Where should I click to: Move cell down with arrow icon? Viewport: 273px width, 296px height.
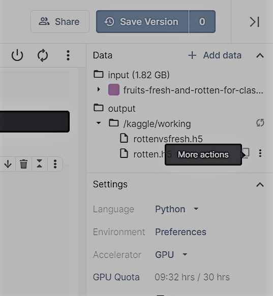click(x=8, y=164)
